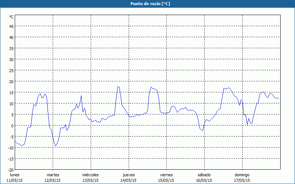Select the -10 label on the y-axis
This screenshot has width=295, height=184.
11,148
